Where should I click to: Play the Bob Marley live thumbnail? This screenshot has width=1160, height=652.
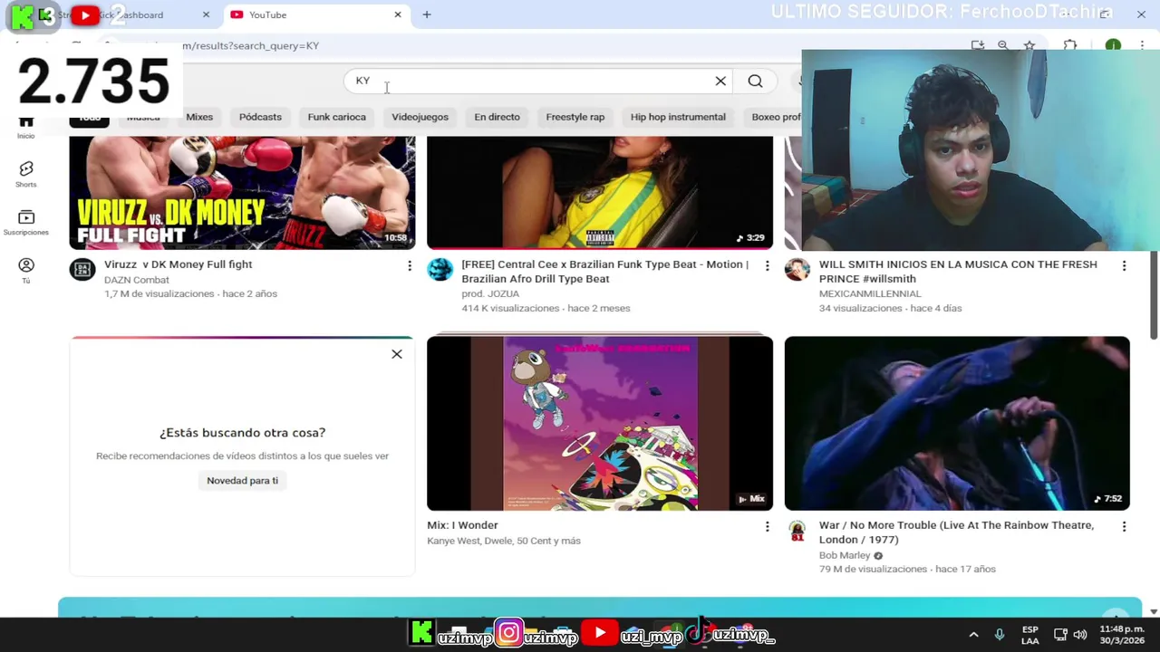(957, 423)
